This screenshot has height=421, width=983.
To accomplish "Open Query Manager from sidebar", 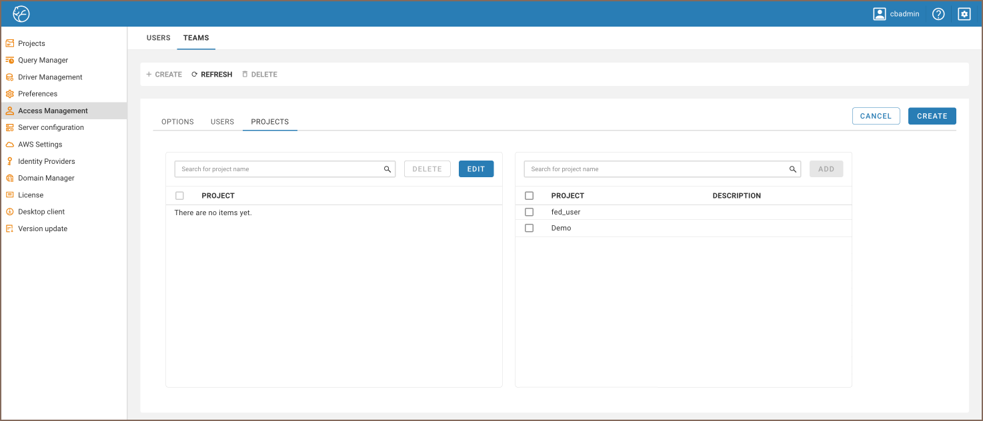I will click(43, 60).
